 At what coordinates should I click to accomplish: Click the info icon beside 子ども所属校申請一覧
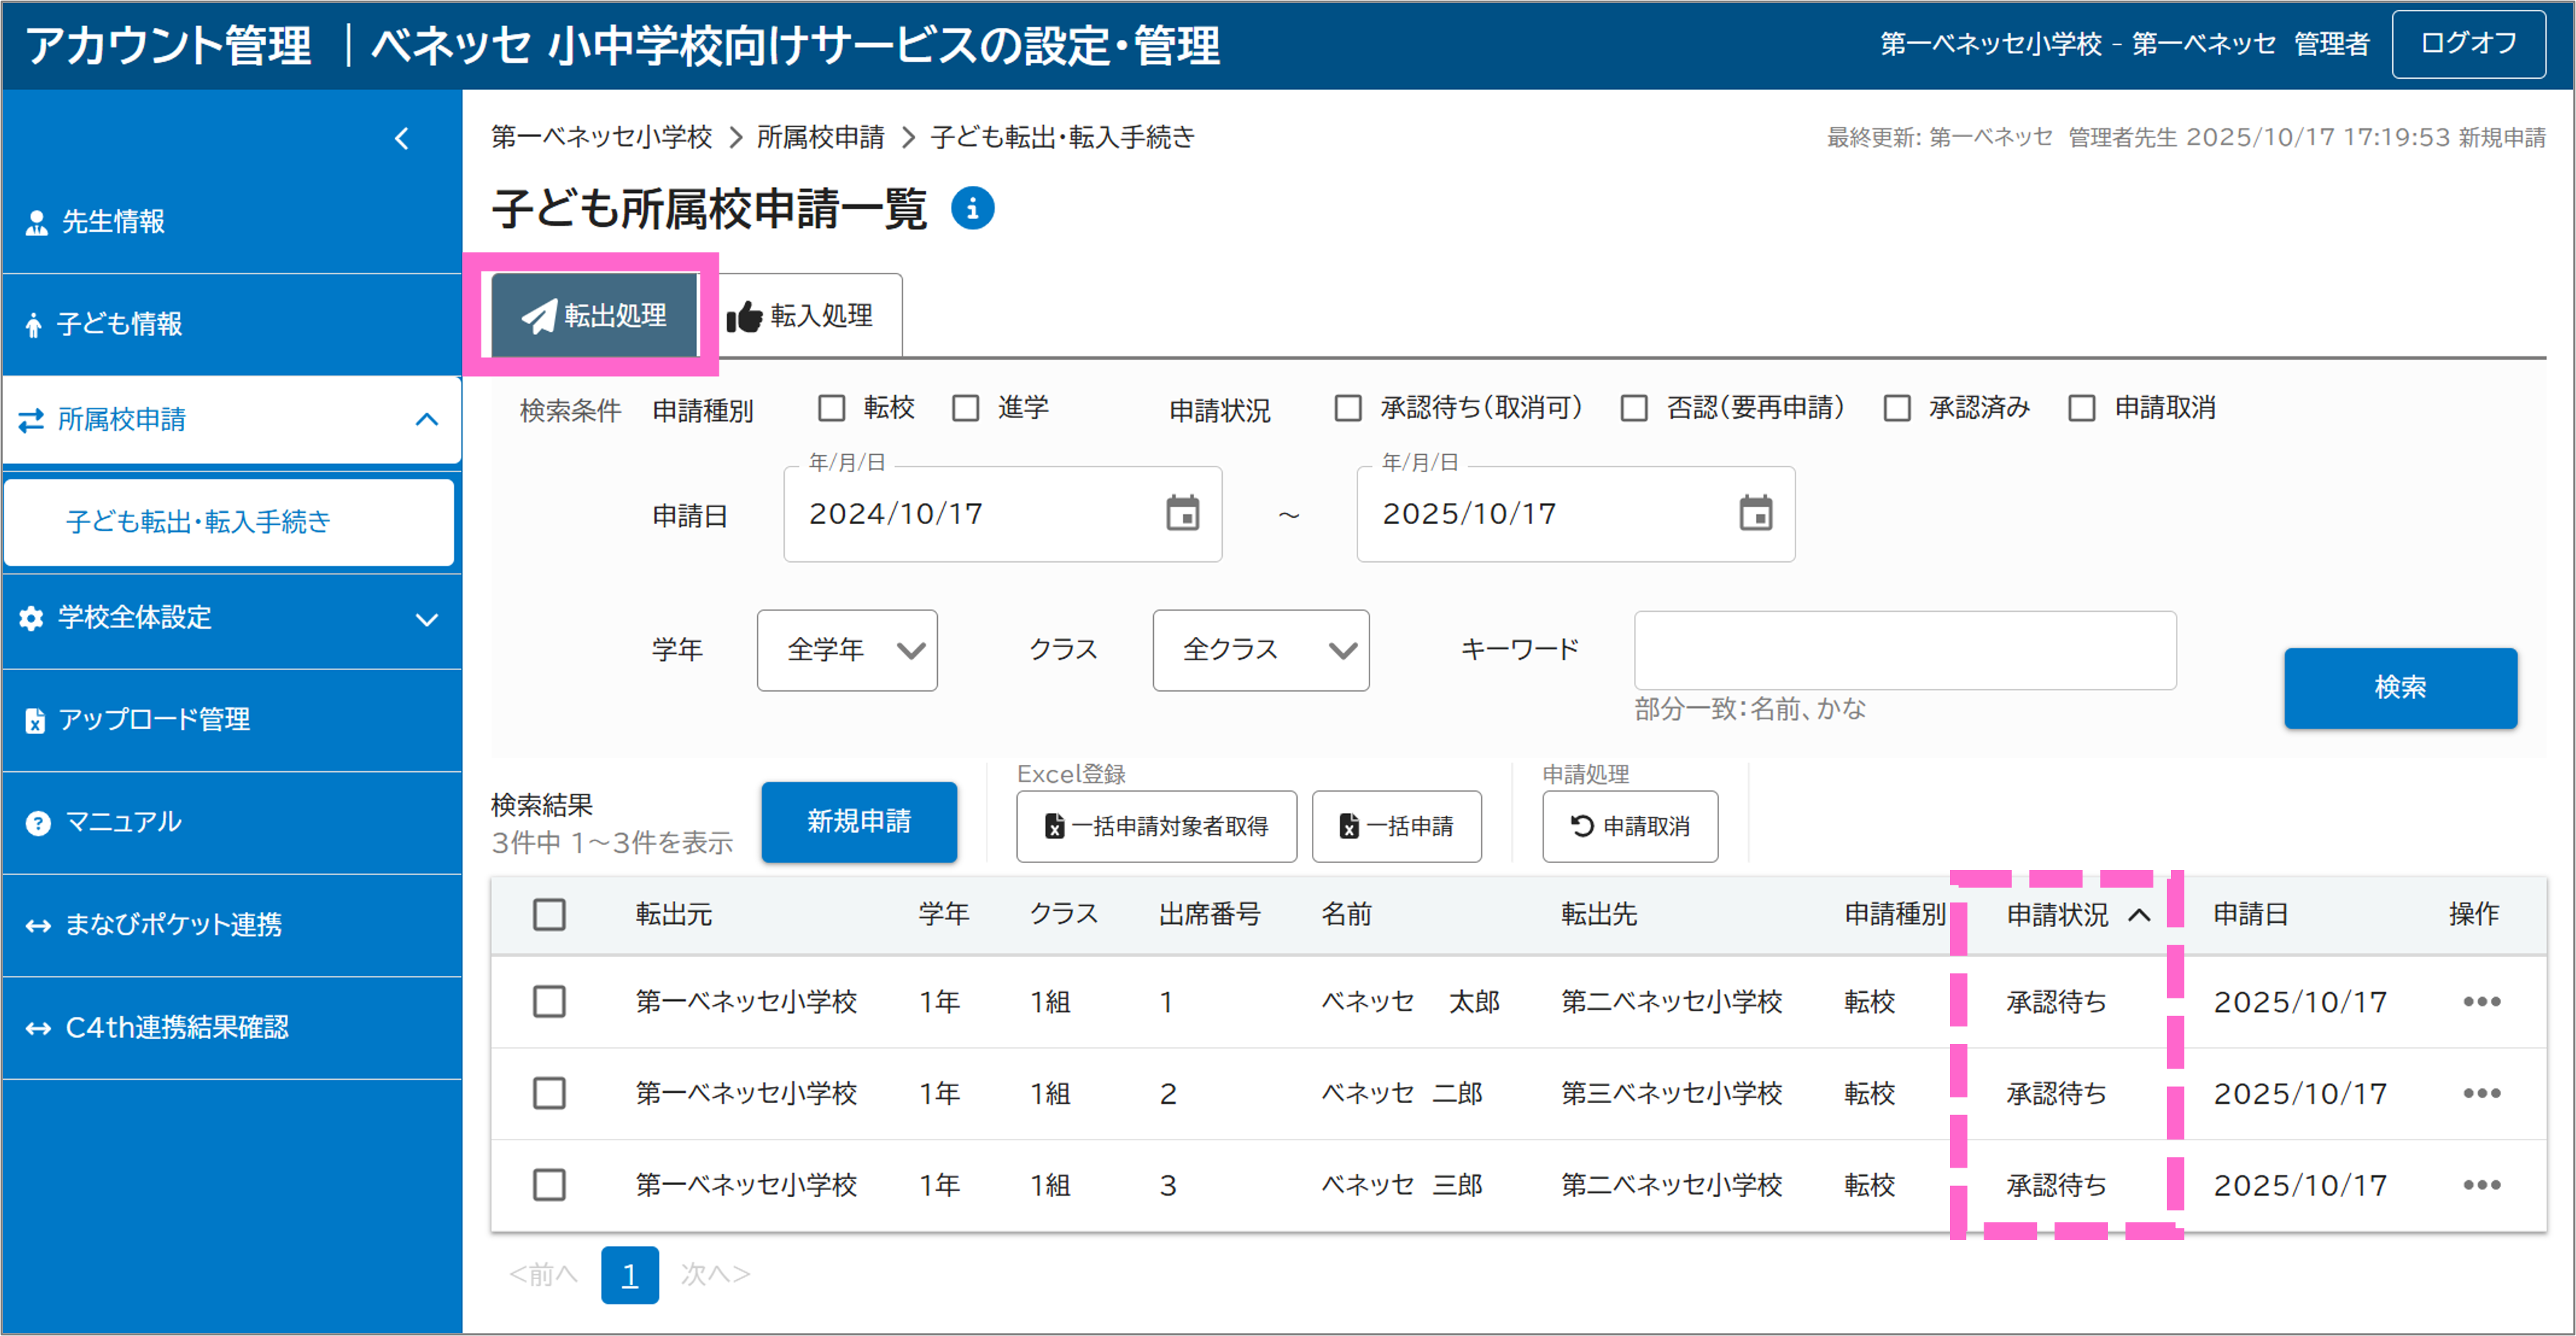[x=974, y=208]
